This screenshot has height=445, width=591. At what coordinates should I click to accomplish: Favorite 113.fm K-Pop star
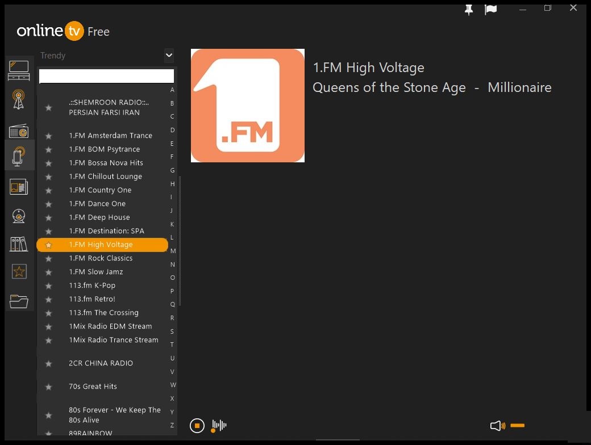[49, 286]
